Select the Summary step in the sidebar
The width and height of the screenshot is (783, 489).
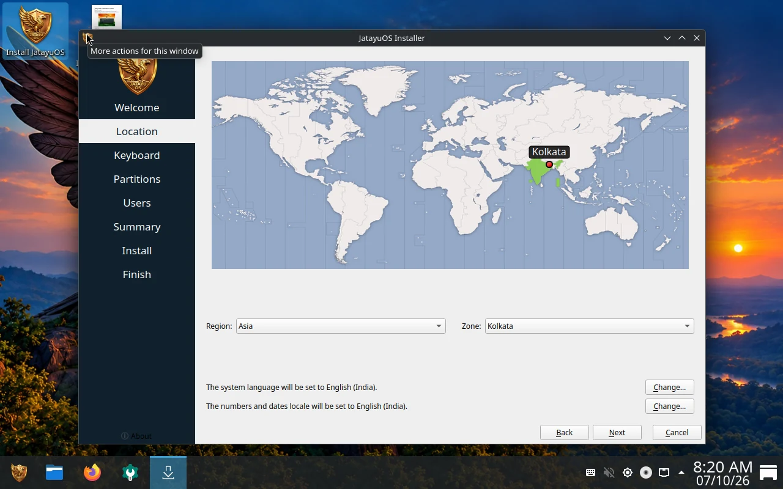137,227
